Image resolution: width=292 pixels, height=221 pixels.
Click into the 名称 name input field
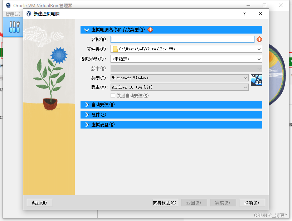tap(182, 39)
